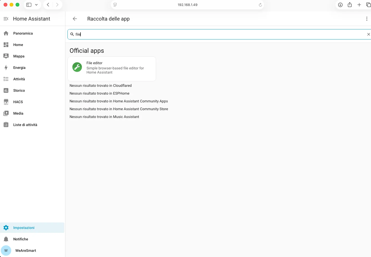Open the Energia lightning icon
The image size is (371, 257).
click(6, 68)
